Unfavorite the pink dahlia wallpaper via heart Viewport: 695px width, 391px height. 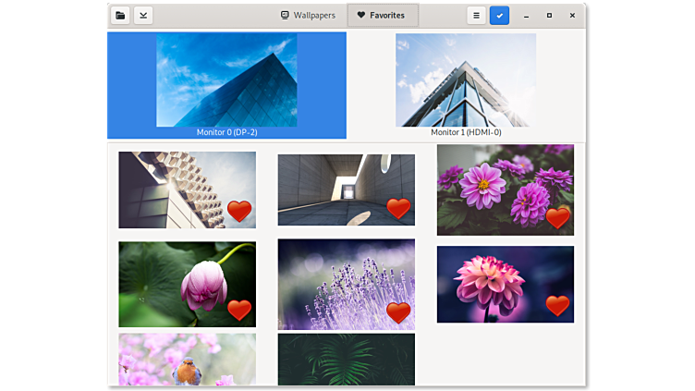coord(557,306)
